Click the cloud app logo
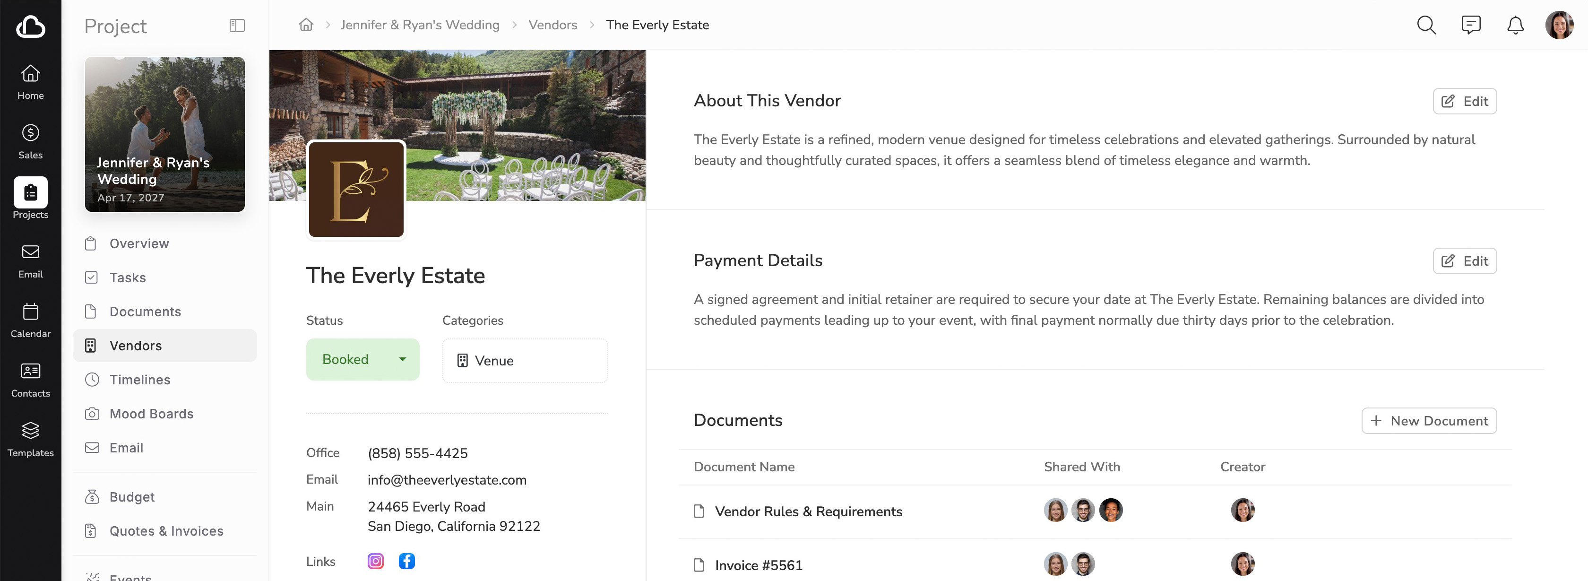The height and width of the screenshot is (581, 1588). coord(30,26)
